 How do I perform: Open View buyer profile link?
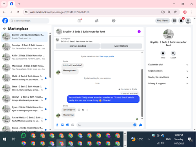[x=107, y=56]
